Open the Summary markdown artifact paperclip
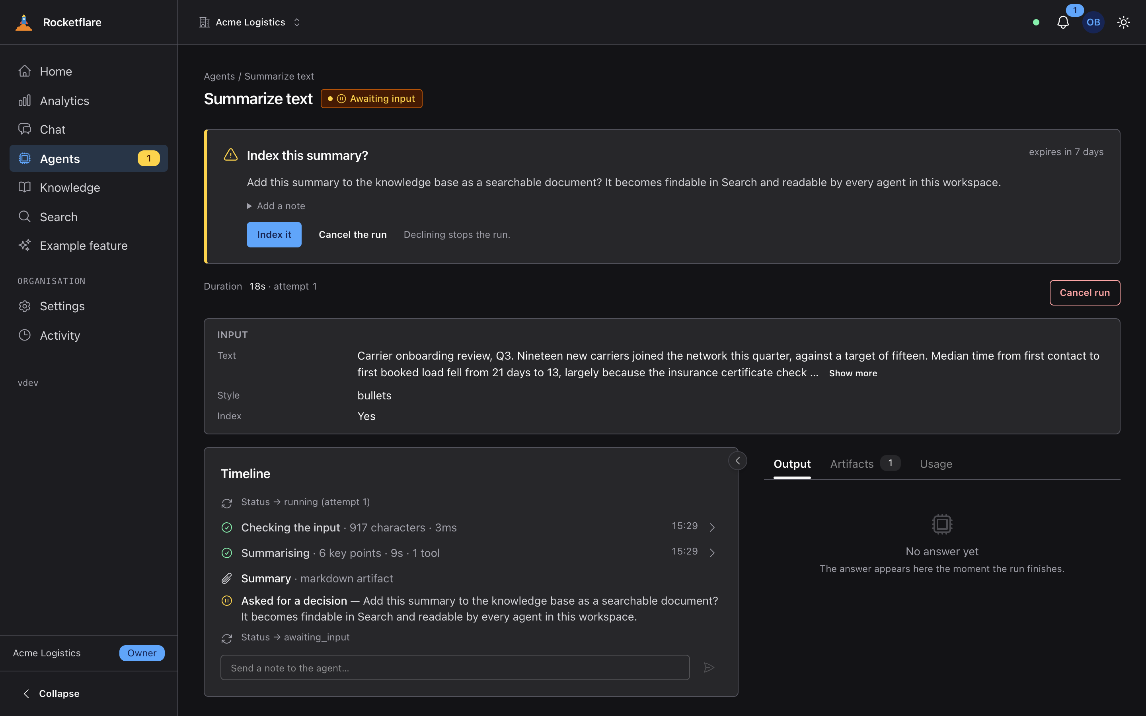 click(227, 579)
